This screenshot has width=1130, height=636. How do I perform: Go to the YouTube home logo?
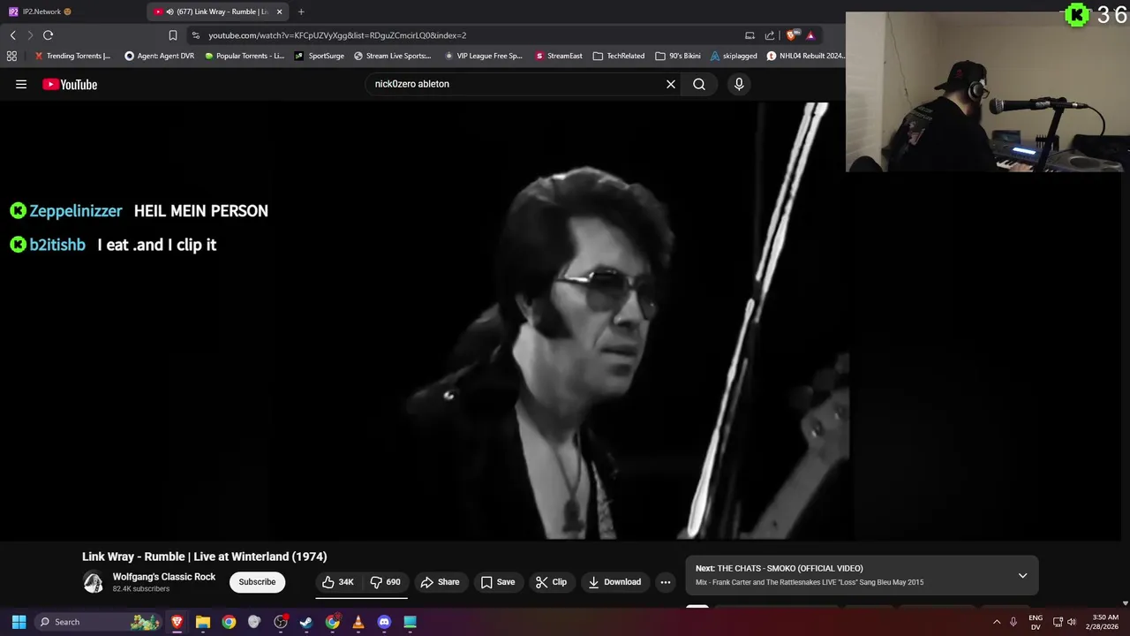(x=70, y=84)
